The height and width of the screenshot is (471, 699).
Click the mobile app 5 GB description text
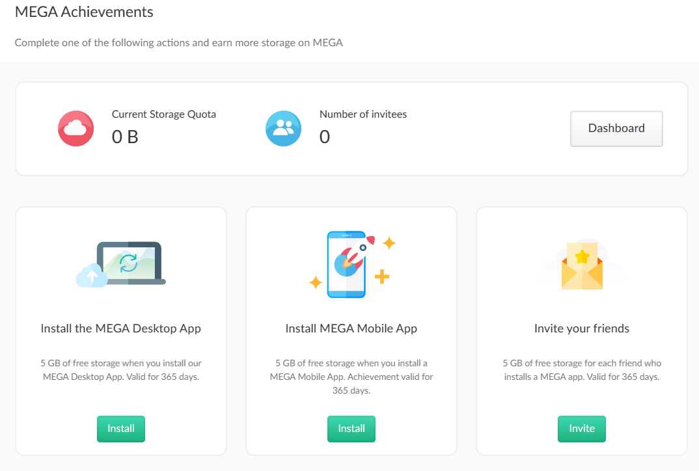351,377
